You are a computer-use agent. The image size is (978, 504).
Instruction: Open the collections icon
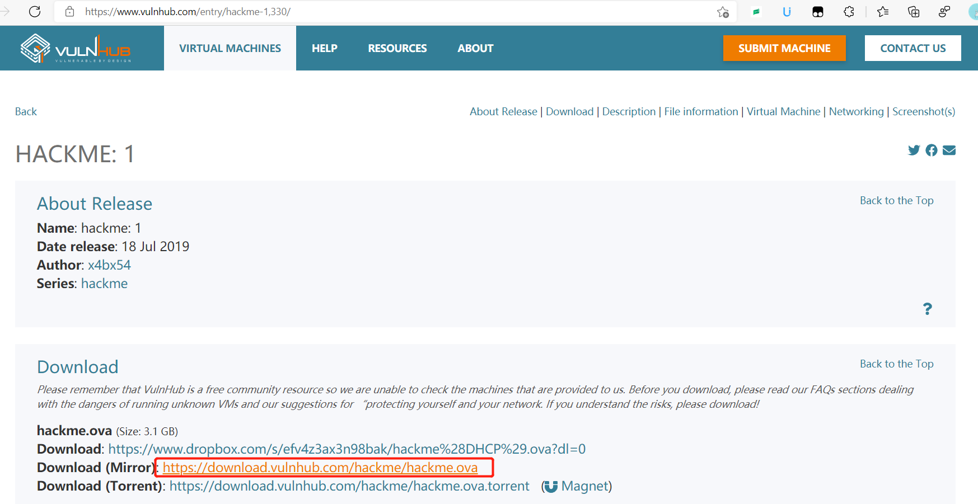[914, 12]
